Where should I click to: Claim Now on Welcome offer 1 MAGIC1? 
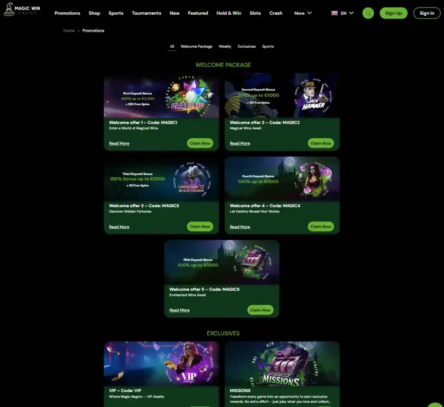(200, 143)
